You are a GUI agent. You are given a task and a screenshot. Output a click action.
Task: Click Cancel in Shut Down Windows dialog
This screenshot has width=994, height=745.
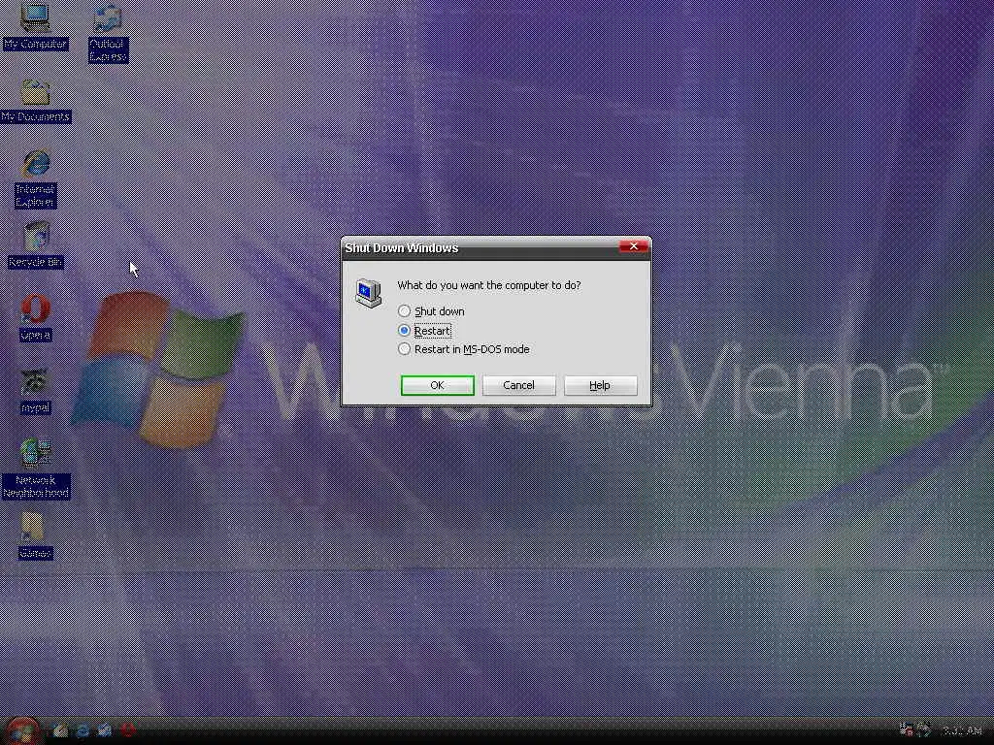(518, 385)
